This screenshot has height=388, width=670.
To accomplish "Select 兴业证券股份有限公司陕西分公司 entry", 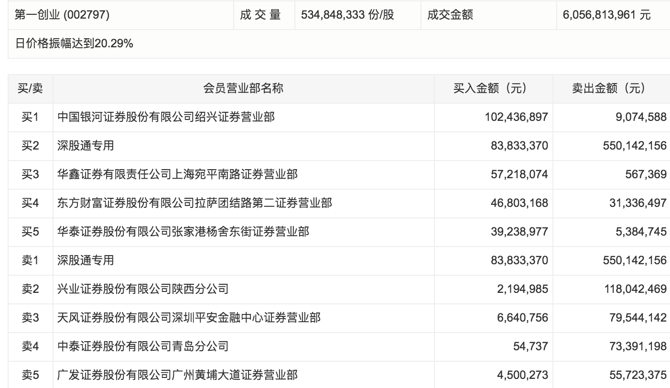I will click(x=143, y=289).
